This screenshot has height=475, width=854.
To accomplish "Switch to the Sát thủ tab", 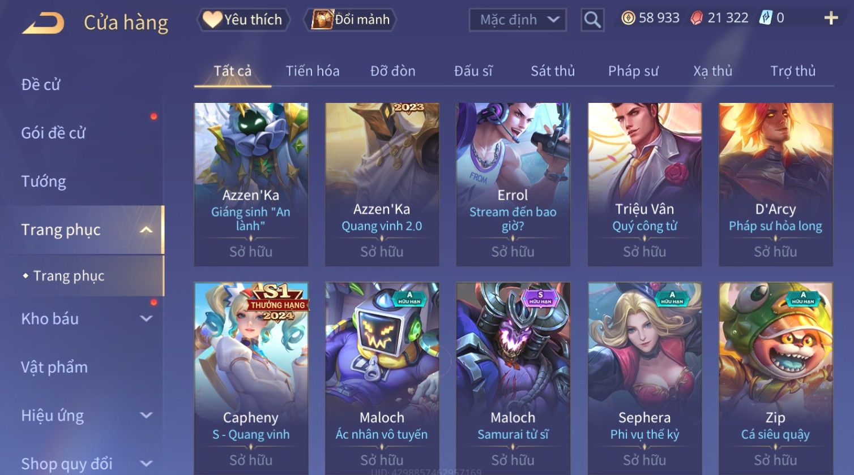I will pos(553,71).
